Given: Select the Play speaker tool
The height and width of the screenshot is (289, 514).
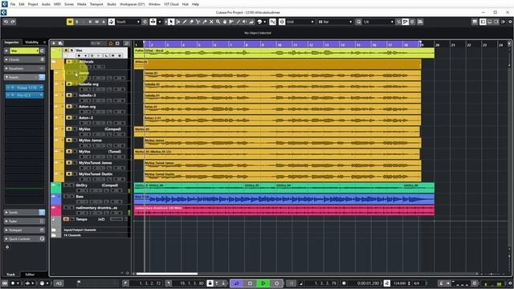Looking at the screenshot, I should 244,22.
